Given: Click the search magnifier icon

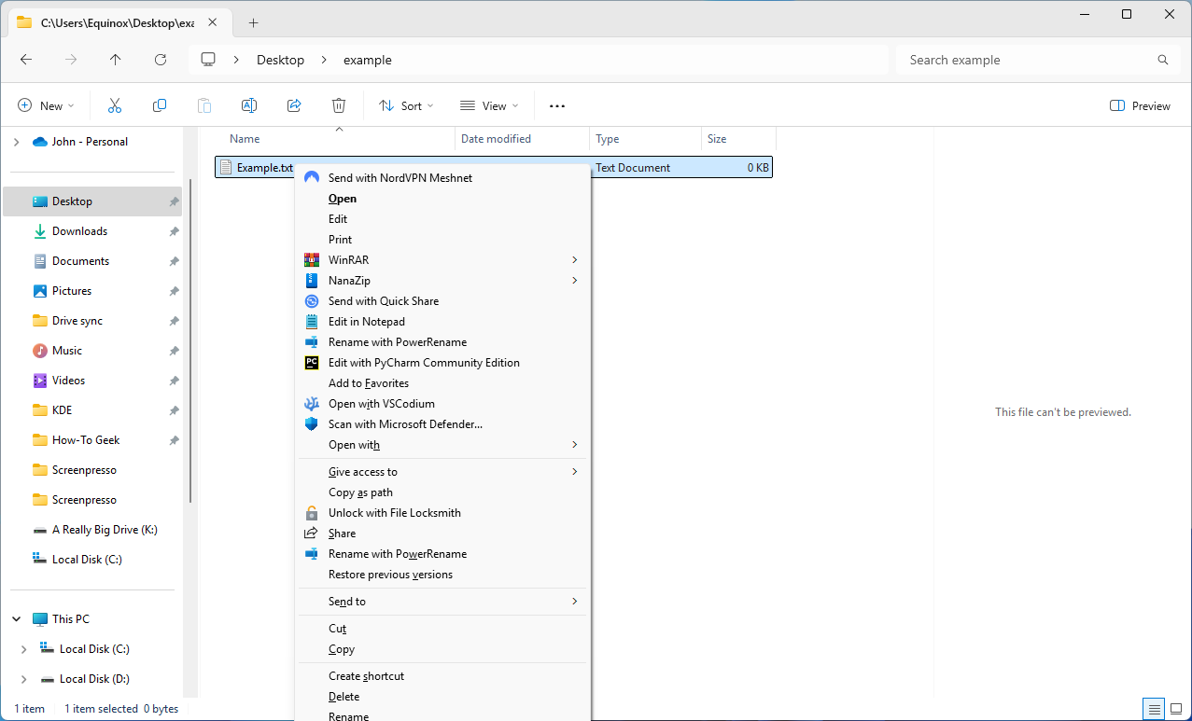Looking at the screenshot, I should [x=1163, y=60].
